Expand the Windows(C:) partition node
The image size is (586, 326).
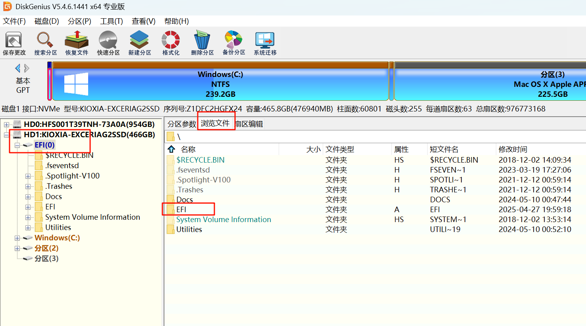click(17, 238)
